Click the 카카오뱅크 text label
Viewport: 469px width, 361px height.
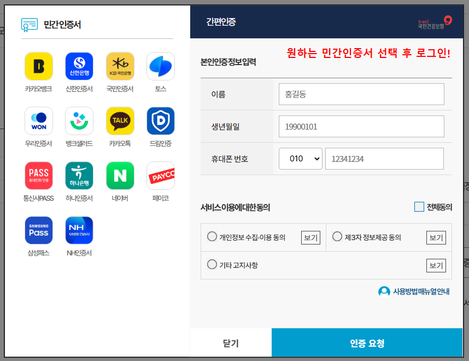tap(39, 89)
